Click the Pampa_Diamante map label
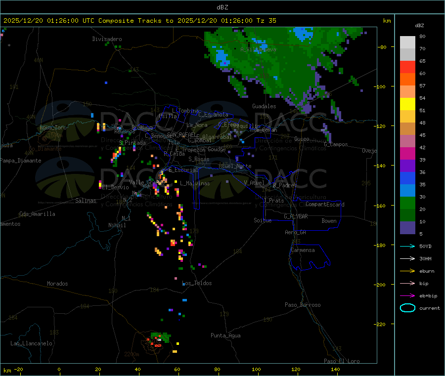 (x=20, y=161)
